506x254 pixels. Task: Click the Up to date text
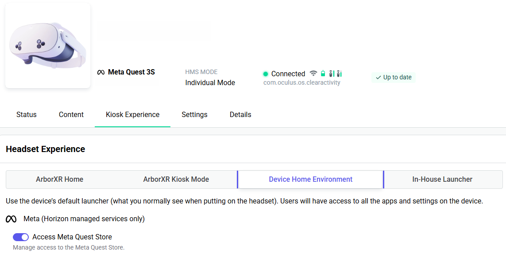click(x=397, y=78)
